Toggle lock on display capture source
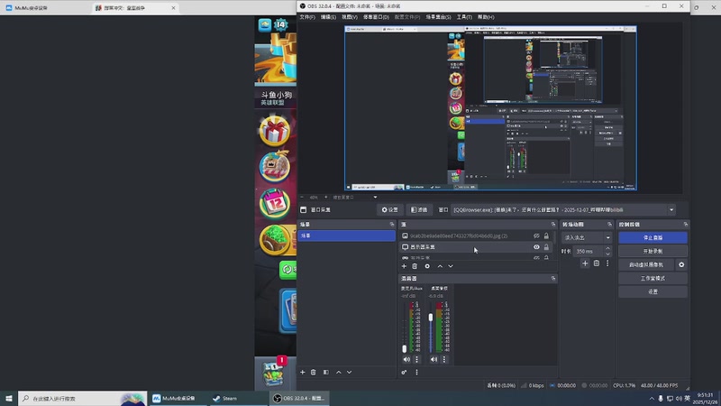721x406 pixels. pyautogui.click(x=546, y=247)
